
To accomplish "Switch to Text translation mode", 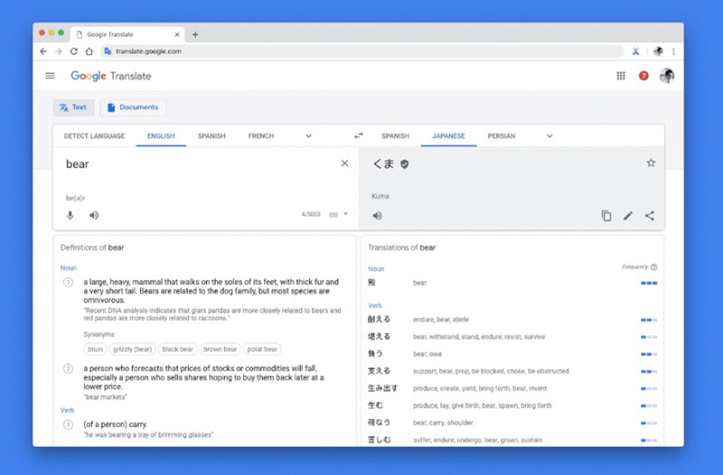I will (x=73, y=107).
